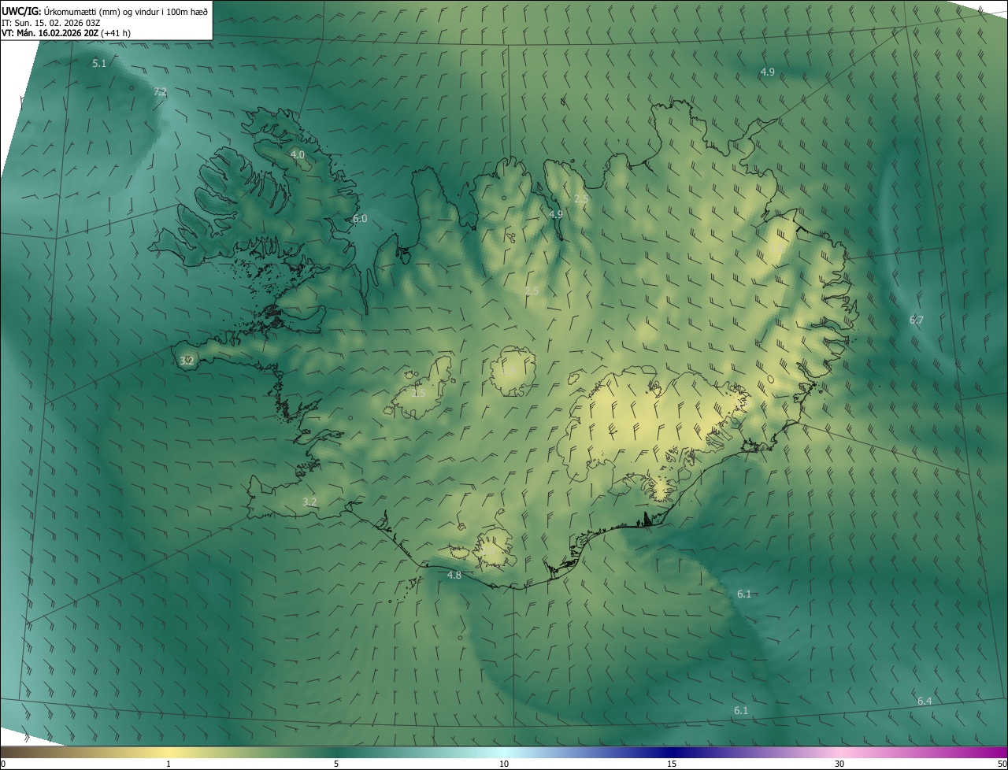Click the 3.2 label on the Reykjanes peninsula
The image size is (1008, 770).
[309, 502]
